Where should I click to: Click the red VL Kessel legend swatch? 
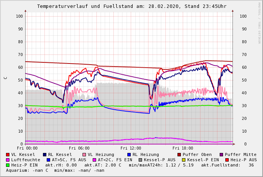coord(8,154)
